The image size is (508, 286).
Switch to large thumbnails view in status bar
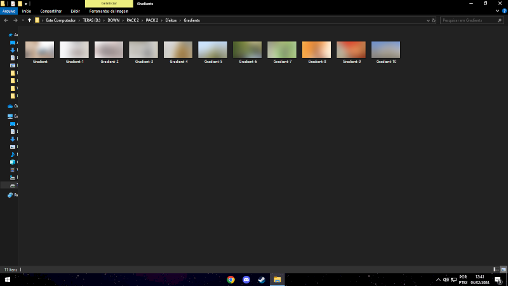coord(502,269)
